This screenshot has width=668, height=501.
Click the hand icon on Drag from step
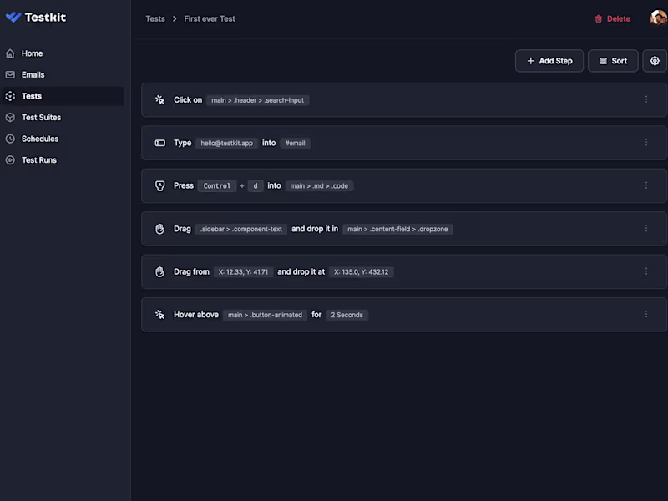pyautogui.click(x=160, y=271)
